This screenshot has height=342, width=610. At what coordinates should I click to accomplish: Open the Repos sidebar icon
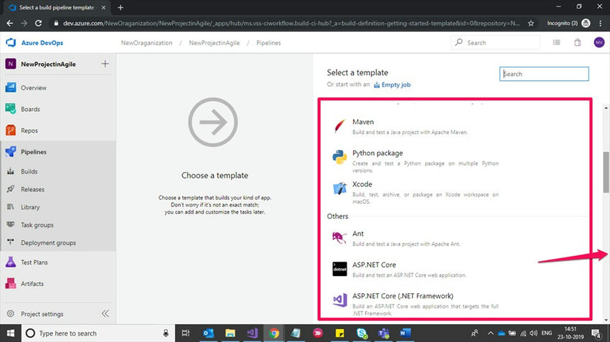[11, 130]
